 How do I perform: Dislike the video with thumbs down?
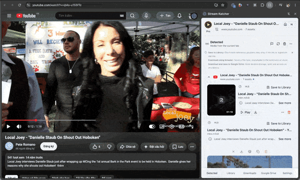(109, 147)
